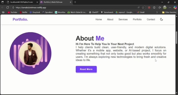Click the browser refresh extension icon
Viewport: 178px width, 95px height.
[154, 8]
